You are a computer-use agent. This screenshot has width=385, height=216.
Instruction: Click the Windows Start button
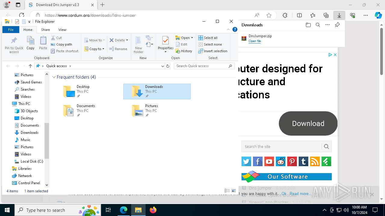7,210
